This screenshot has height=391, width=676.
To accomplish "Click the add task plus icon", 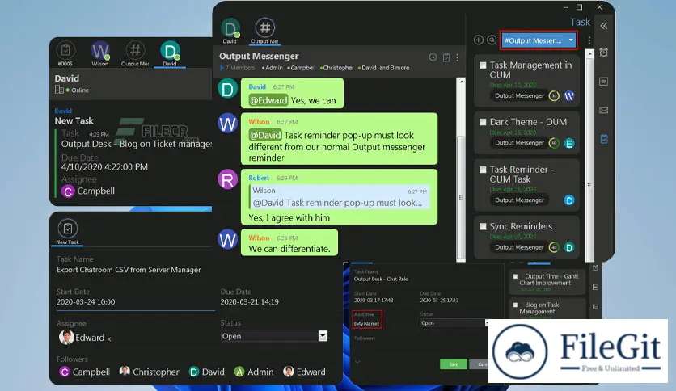I will [478, 40].
